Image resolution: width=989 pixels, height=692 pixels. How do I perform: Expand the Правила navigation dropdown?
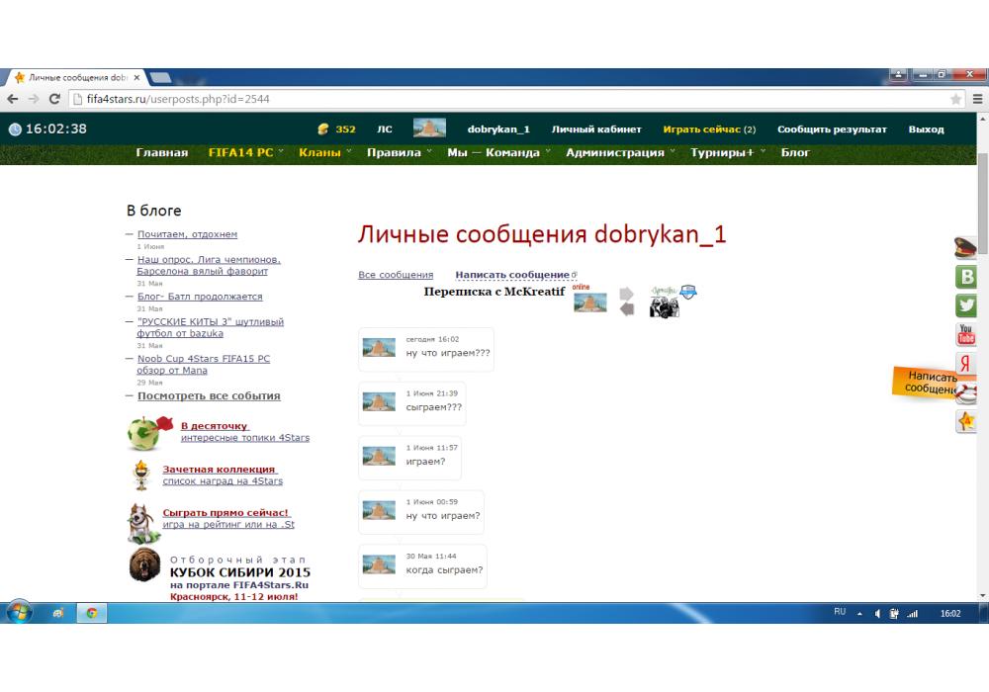pyautogui.click(x=394, y=152)
